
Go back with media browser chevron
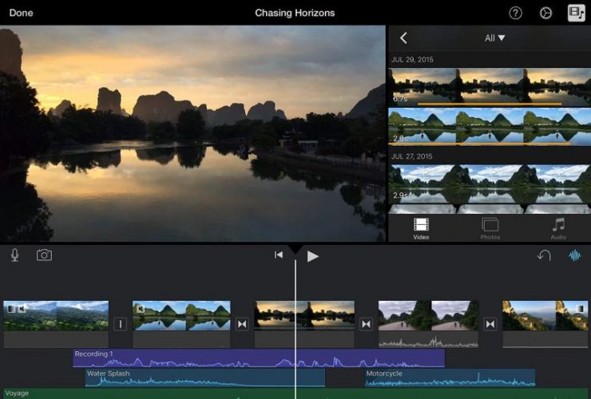403,38
